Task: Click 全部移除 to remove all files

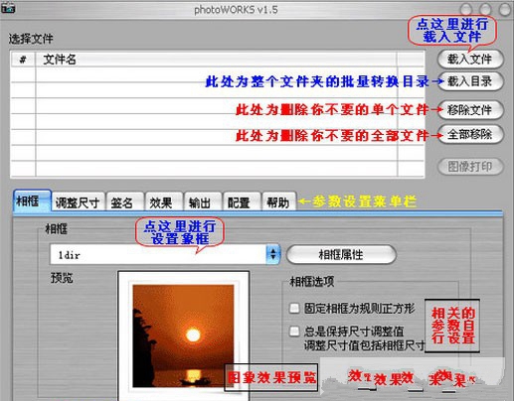Action: 470,134
